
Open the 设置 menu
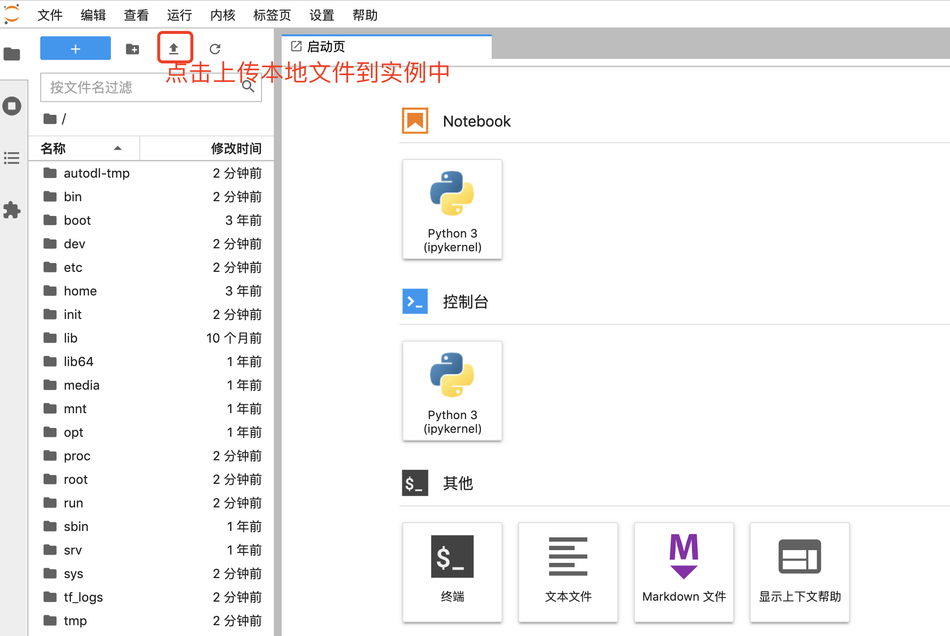tap(322, 15)
